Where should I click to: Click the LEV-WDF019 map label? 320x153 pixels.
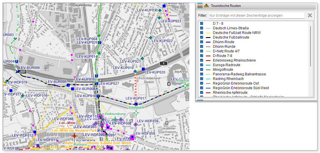pyautogui.click(x=17, y=83)
